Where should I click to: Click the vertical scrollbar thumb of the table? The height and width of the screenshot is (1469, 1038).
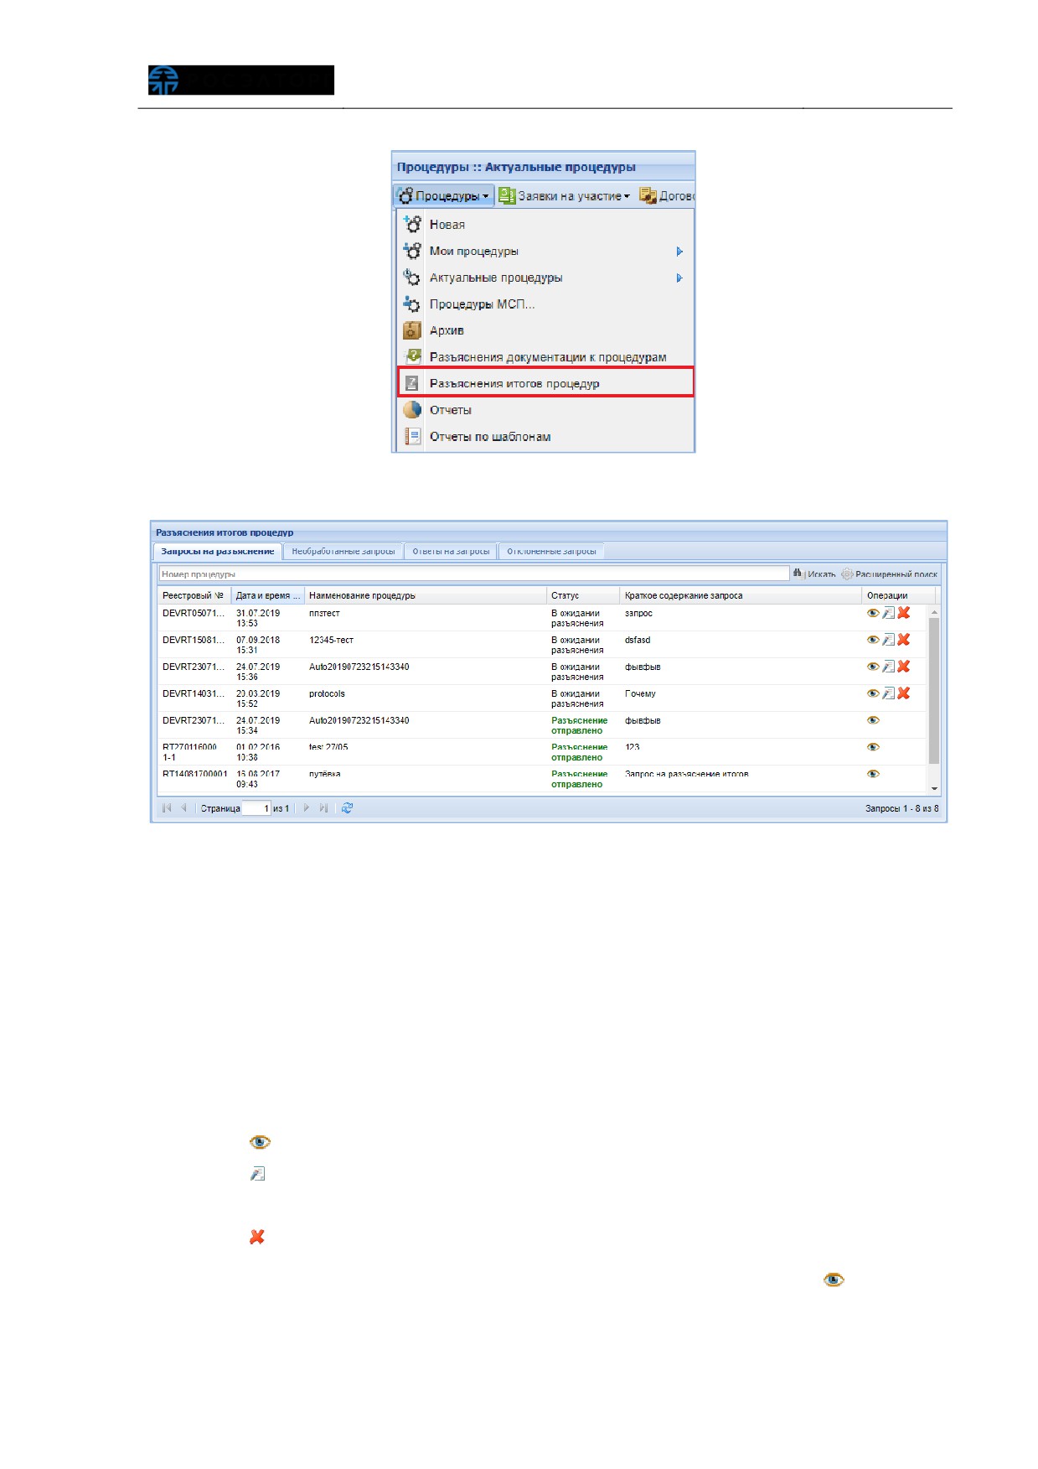[934, 691]
